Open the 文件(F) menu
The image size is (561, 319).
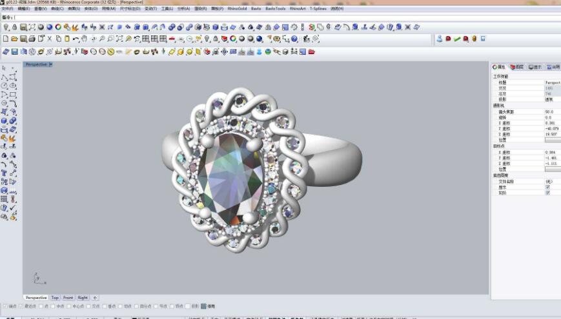click(x=7, y=8)
